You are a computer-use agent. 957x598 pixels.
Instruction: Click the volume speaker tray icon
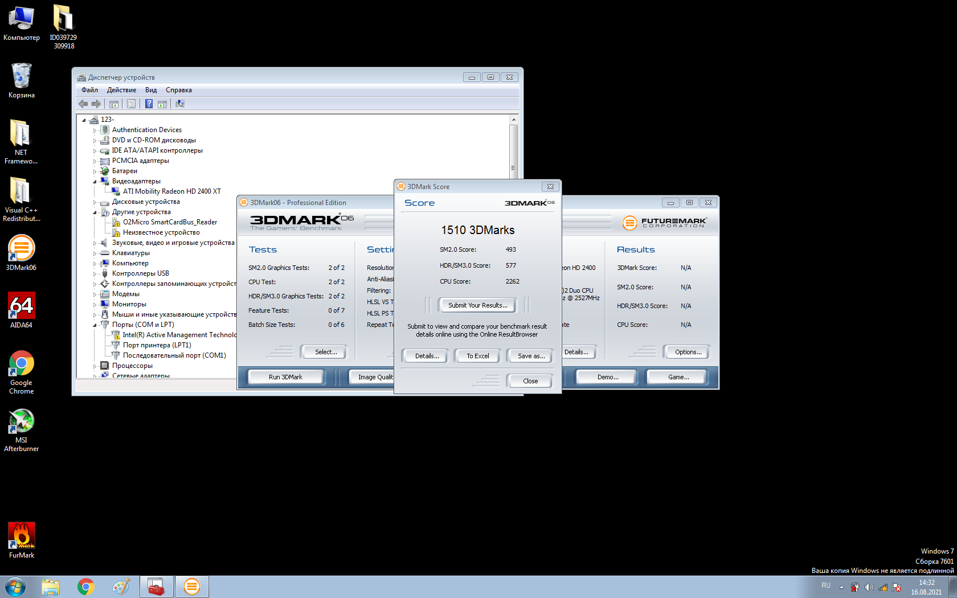click(869, 587)
